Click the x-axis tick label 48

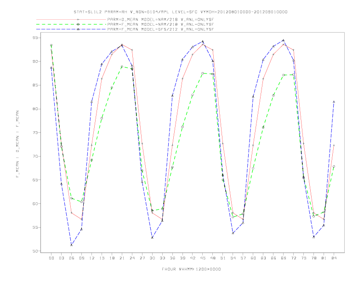point(213,258)
